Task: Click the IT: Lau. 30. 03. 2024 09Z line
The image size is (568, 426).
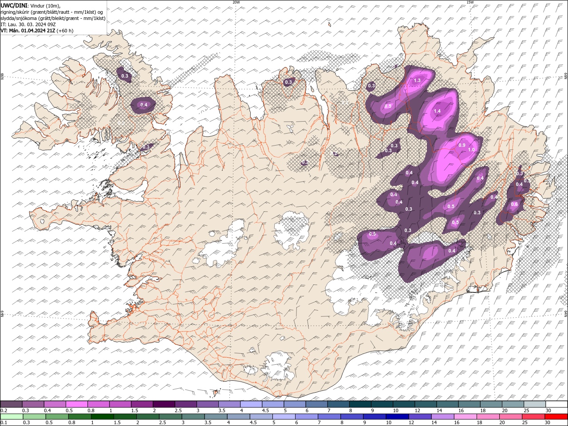Action: pos(28,24)
